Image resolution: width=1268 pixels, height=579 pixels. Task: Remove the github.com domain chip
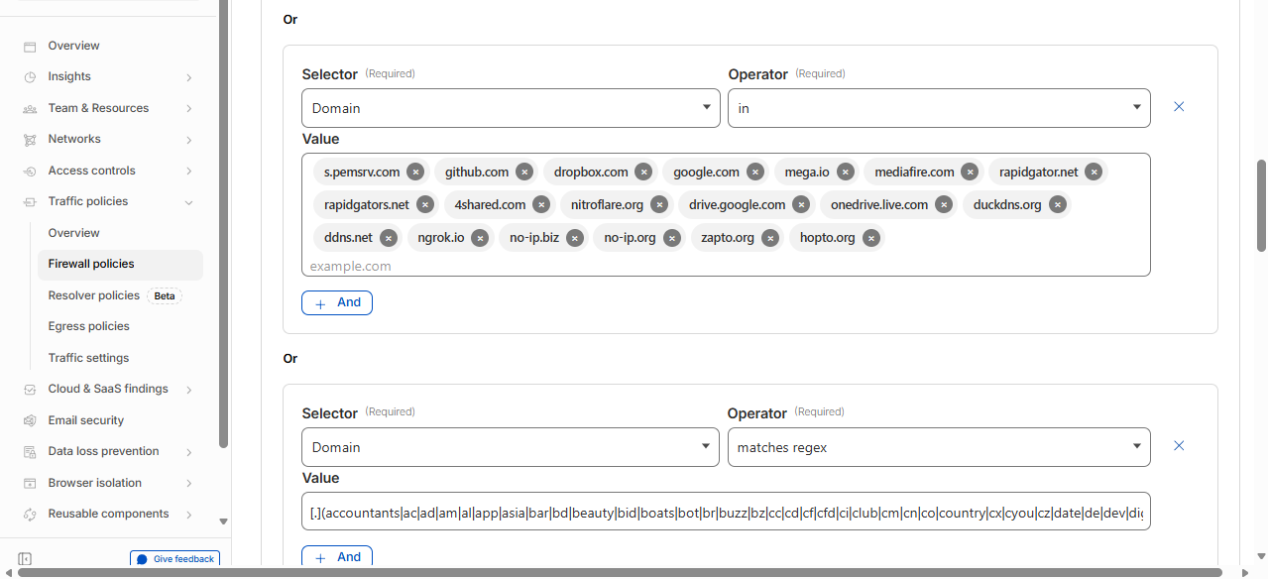pyautogui.click(x=524, y=172)
